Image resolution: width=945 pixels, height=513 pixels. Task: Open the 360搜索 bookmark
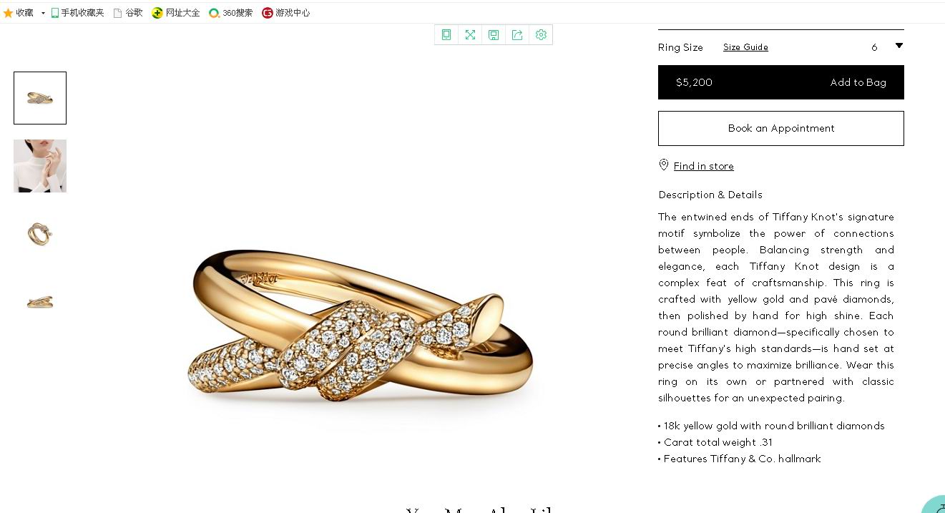tap(231, 13)
